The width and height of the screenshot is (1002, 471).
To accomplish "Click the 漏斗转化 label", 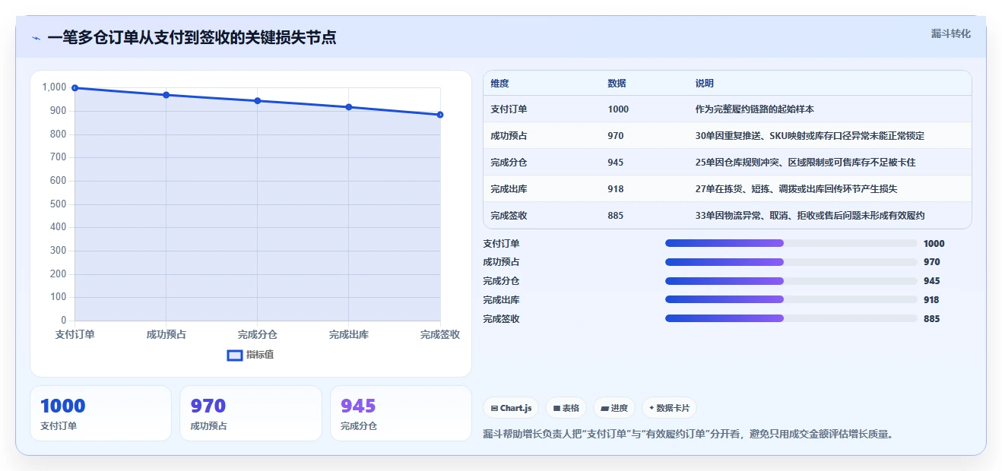I will (951, 33).
